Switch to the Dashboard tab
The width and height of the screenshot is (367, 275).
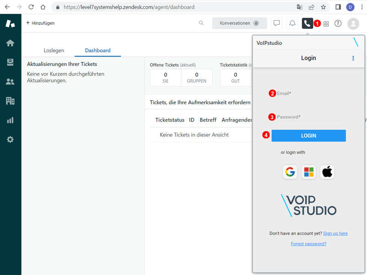(x=99, y=50)
